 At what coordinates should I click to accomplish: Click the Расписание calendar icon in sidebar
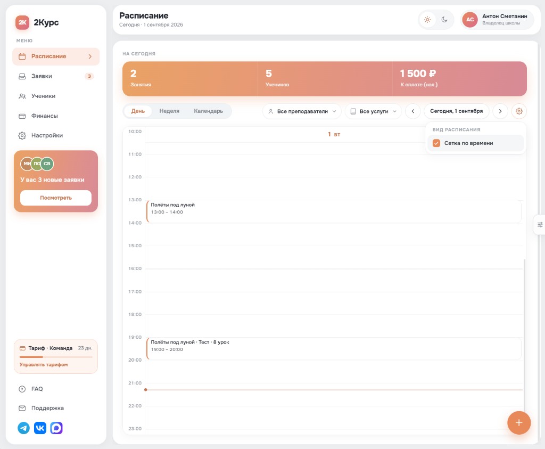(x=22, y=56)
